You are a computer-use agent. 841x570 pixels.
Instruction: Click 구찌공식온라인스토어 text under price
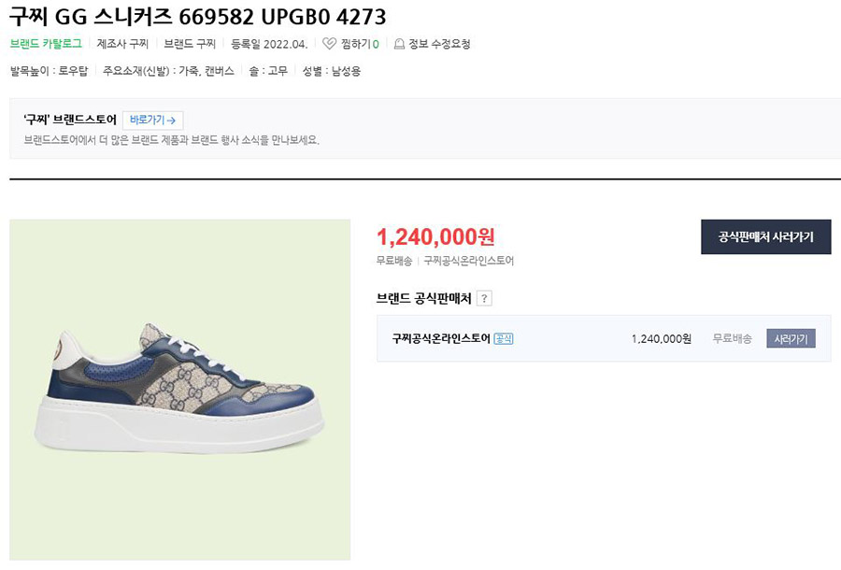(469, 261)
